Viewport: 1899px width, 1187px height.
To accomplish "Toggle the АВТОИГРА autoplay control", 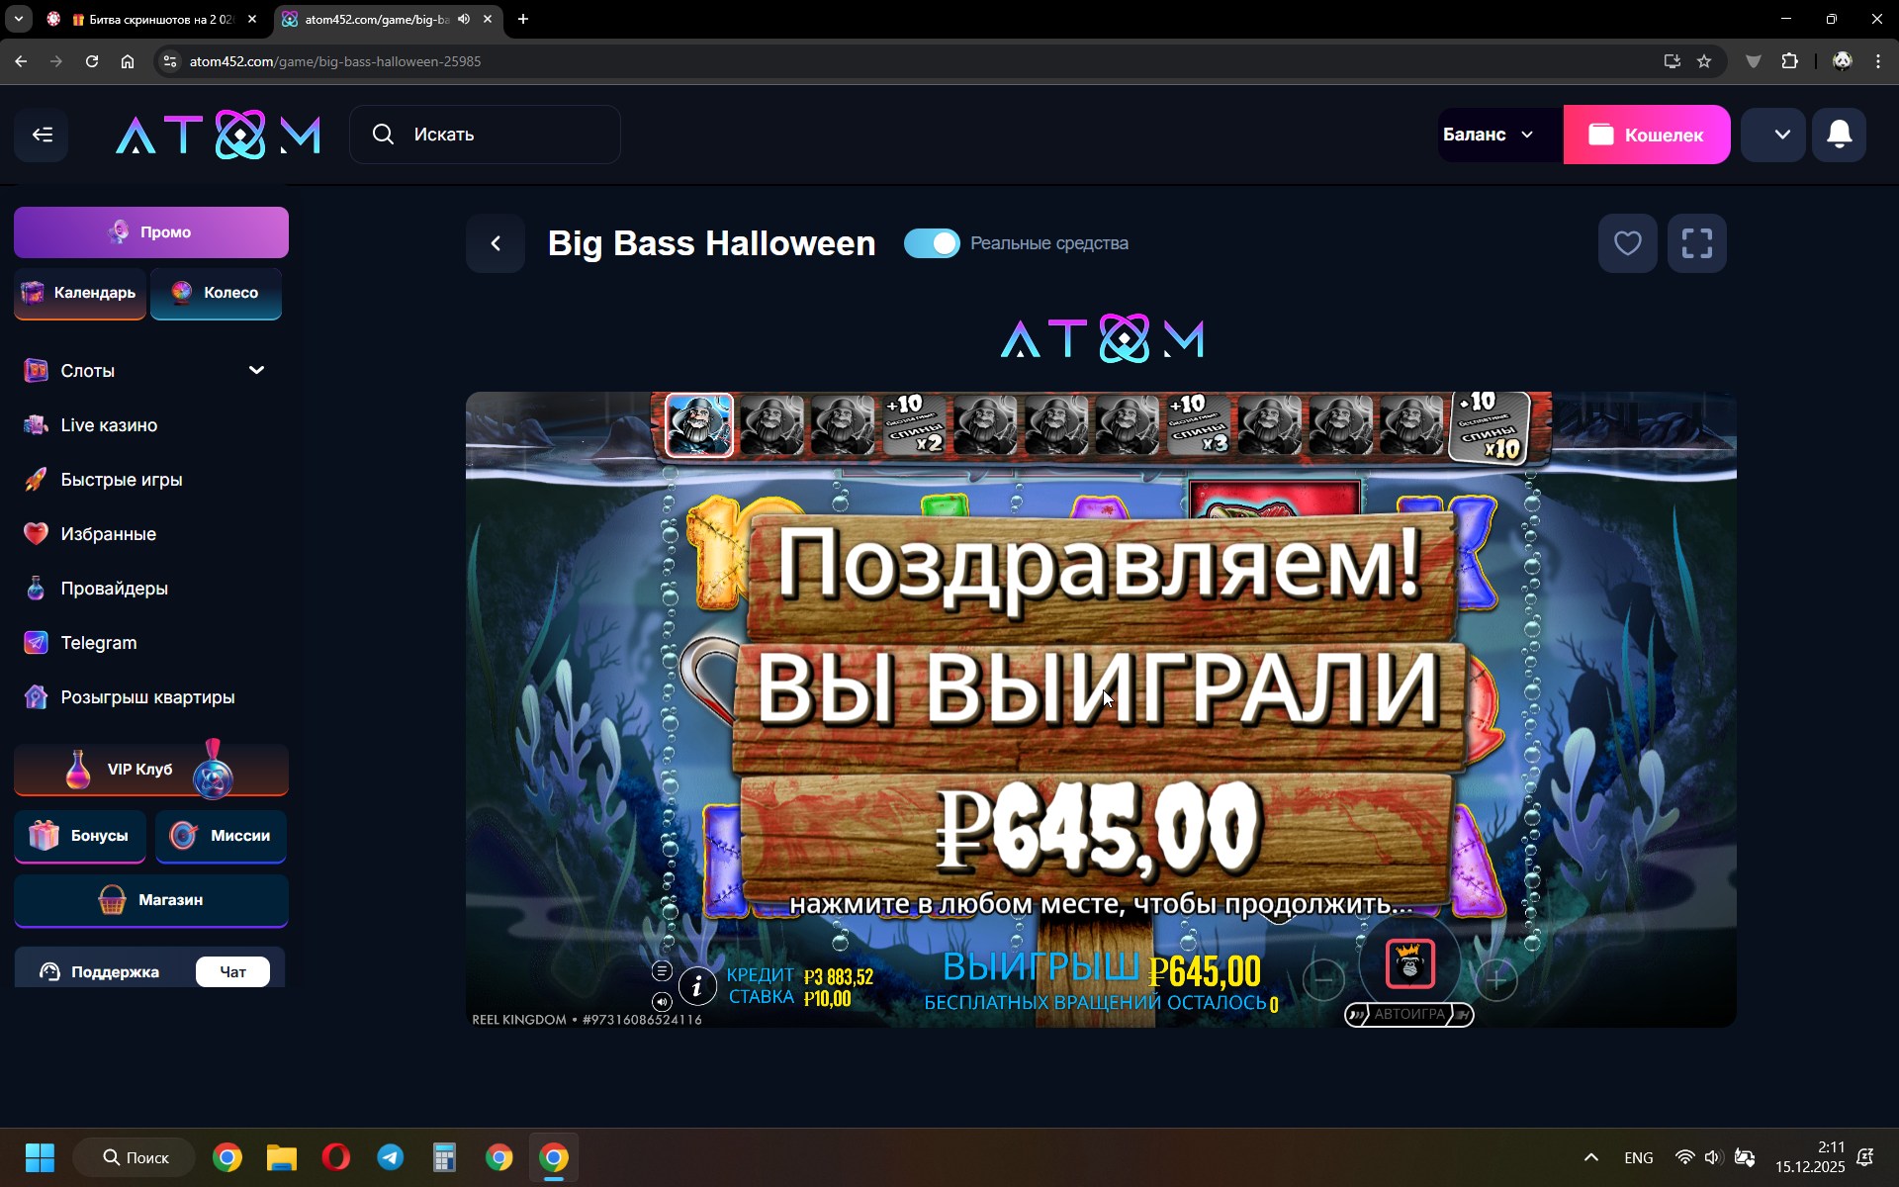I will tap(1408, 1014).
